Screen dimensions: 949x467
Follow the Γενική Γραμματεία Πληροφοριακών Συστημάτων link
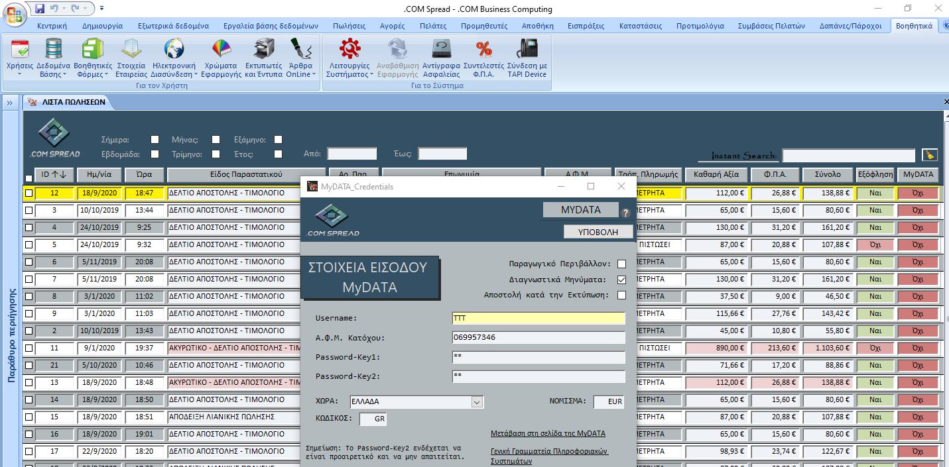549,456
